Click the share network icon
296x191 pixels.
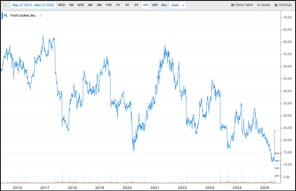pos(258,5)
